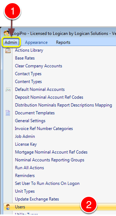Open Reminders entry

(x=25, y=176)
